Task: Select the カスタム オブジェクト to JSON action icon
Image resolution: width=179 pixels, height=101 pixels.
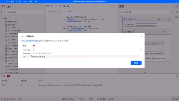Action: point(6,61)
